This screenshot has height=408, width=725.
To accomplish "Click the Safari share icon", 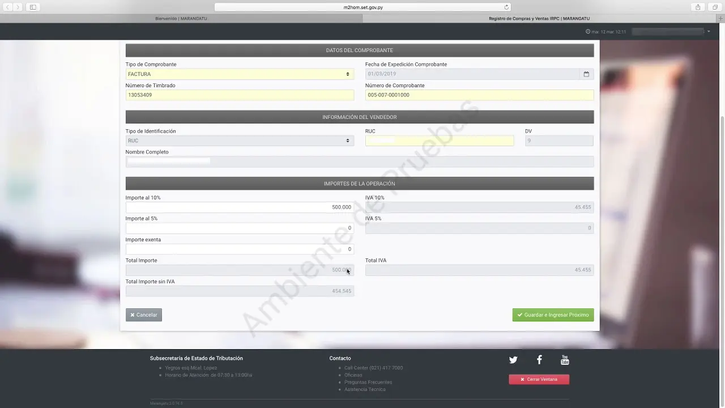I will point(698,7).
